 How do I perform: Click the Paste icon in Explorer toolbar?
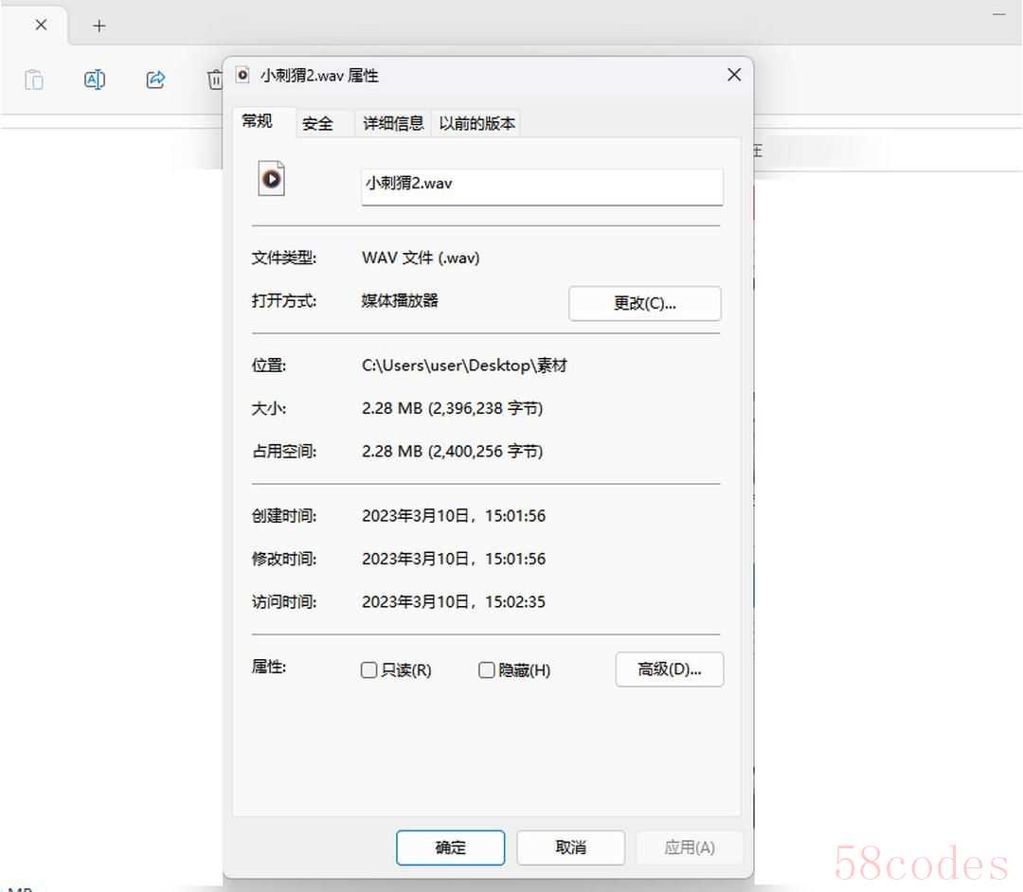34,80
